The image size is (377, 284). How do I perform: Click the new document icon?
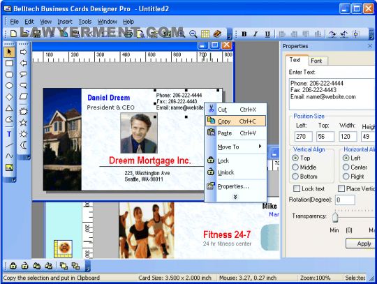pyautogui.click(x=13, y=33)
